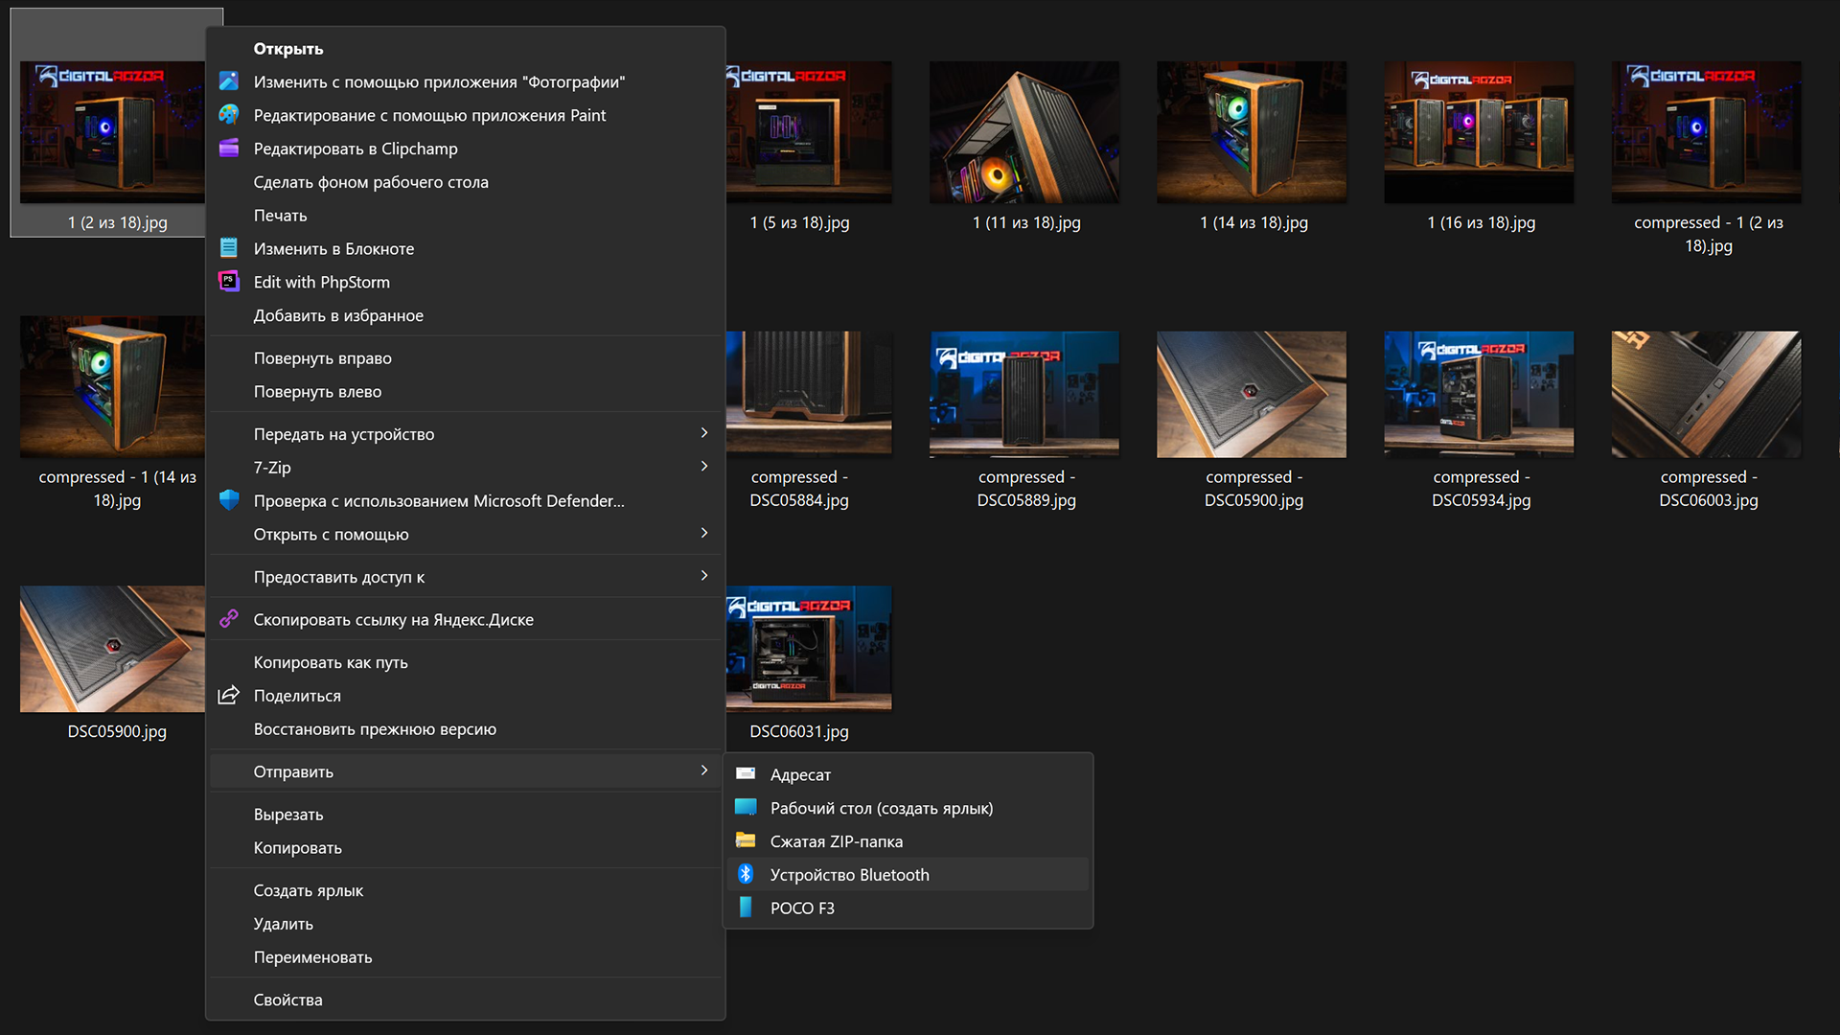Copy Яндекс.Диск link using the link icon
1840x1035 pixels.
229,619
